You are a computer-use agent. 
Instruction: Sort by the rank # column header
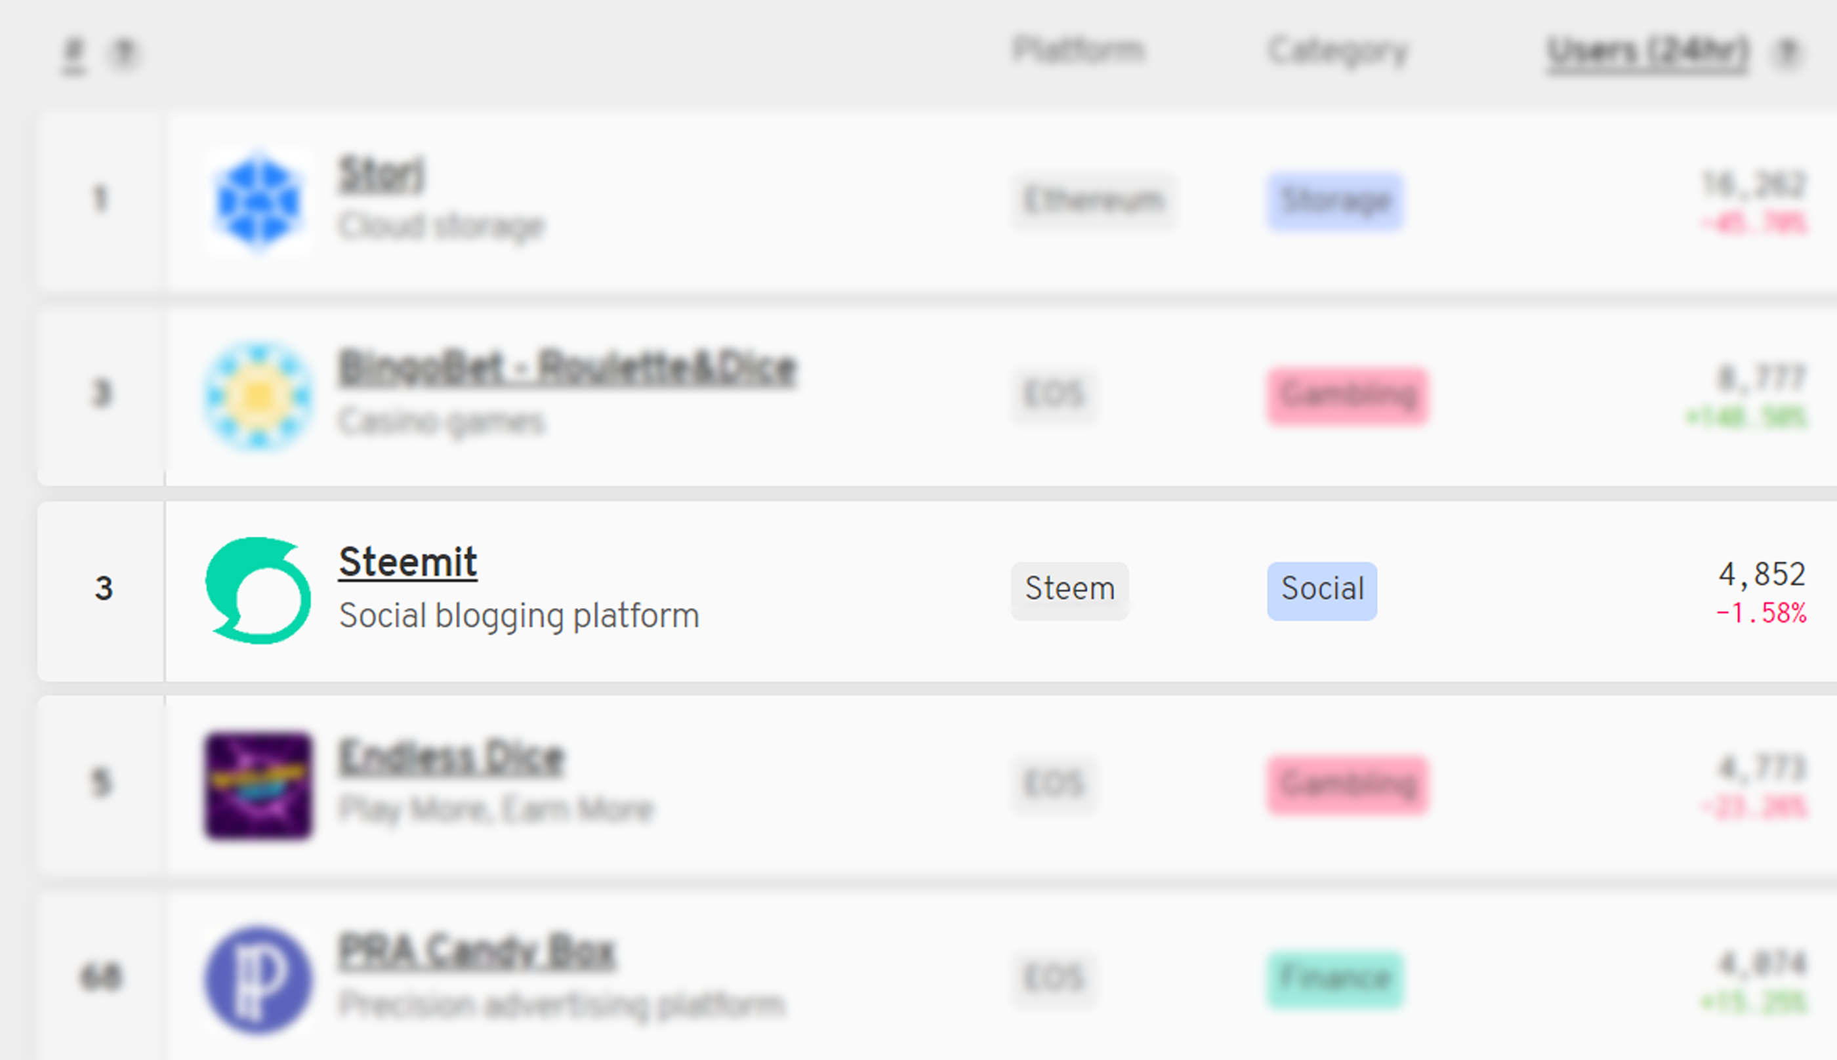point(73,55)
